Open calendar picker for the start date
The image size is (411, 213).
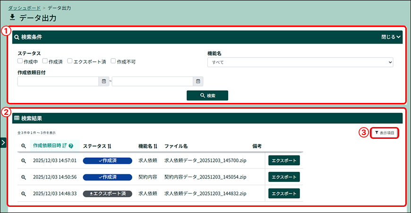click(104, 82)
